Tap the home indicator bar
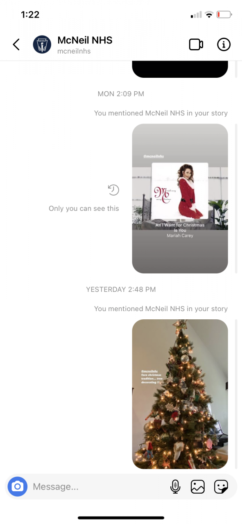This screenshot has width=242, height=524. click(x=121, y=518)
